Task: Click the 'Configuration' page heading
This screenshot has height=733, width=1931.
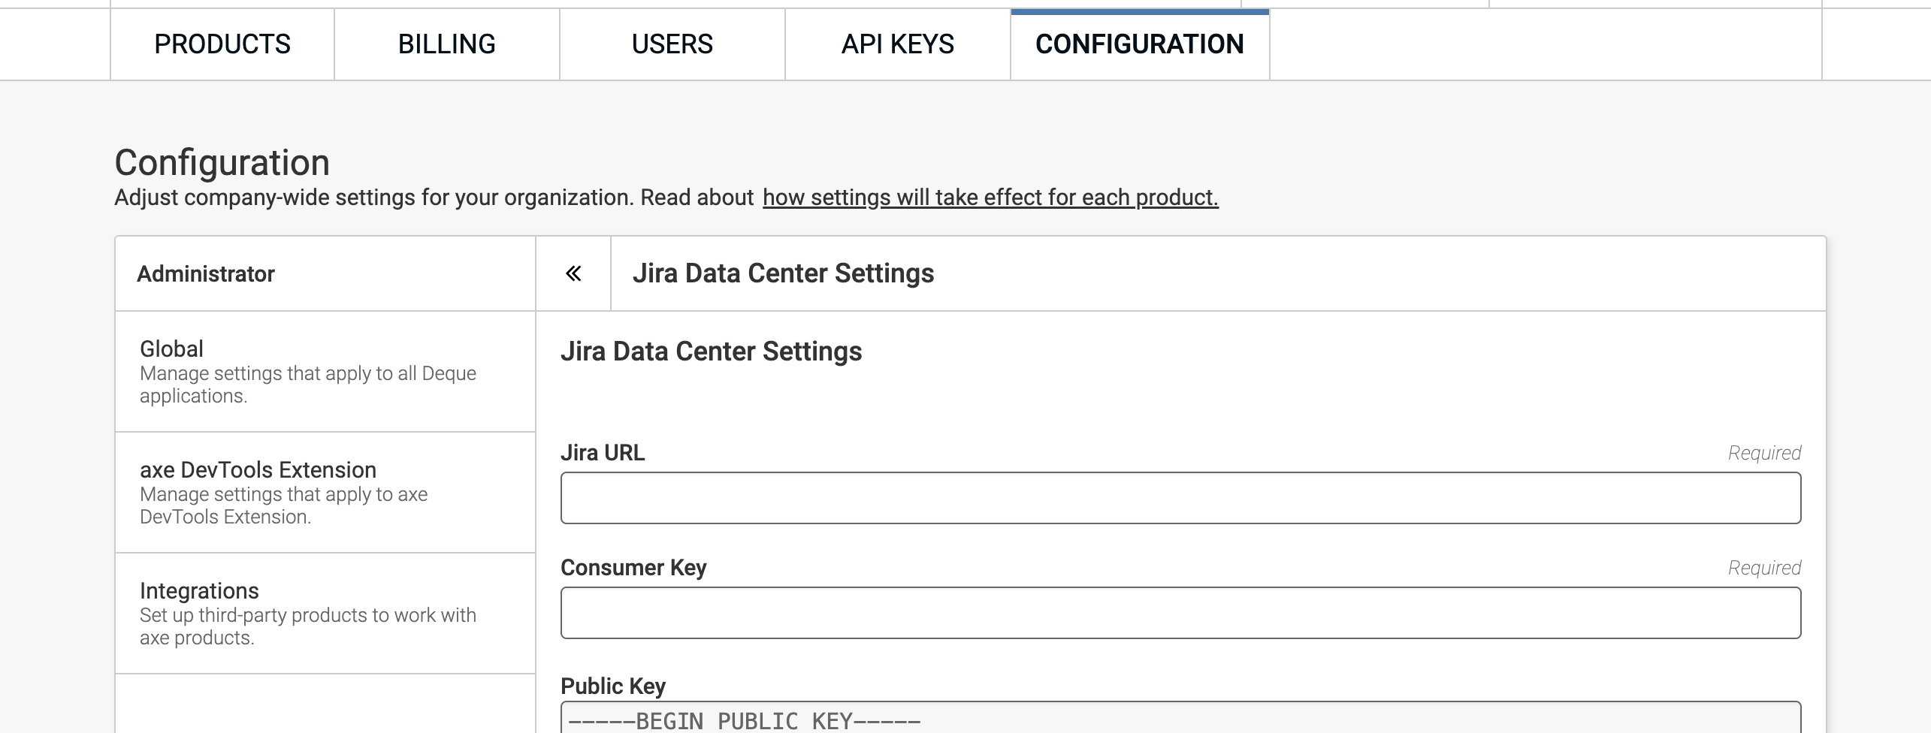Action: tap(222, 162)
